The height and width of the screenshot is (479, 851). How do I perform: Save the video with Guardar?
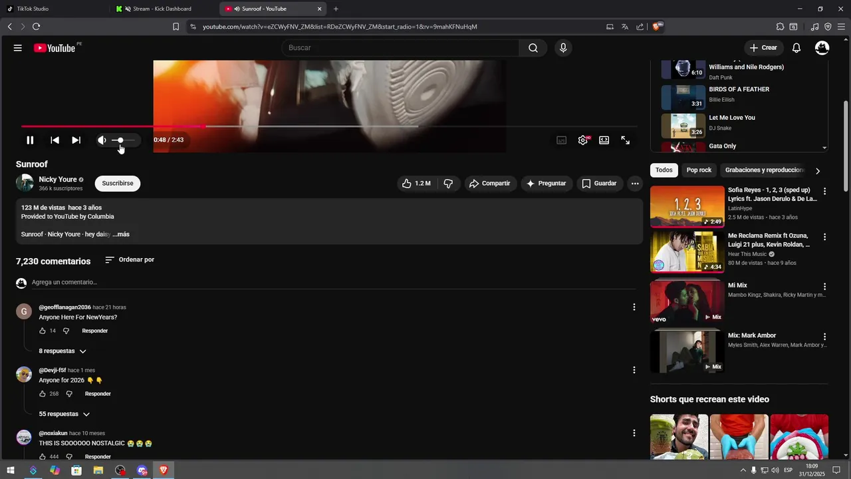600,184
